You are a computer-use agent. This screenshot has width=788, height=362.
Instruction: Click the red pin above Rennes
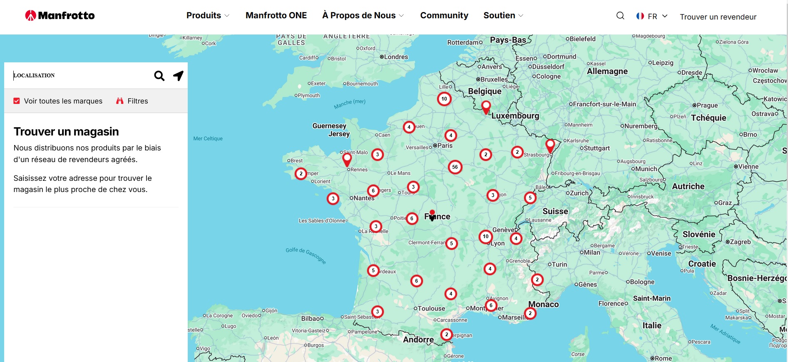coord(347,159)
